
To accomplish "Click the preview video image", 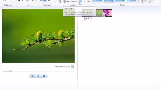I will (38, 36).
